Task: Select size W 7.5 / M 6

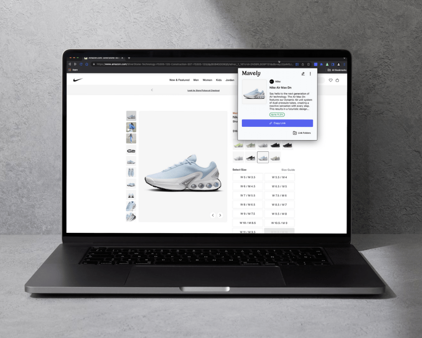Action: click(x=279, y=196)
